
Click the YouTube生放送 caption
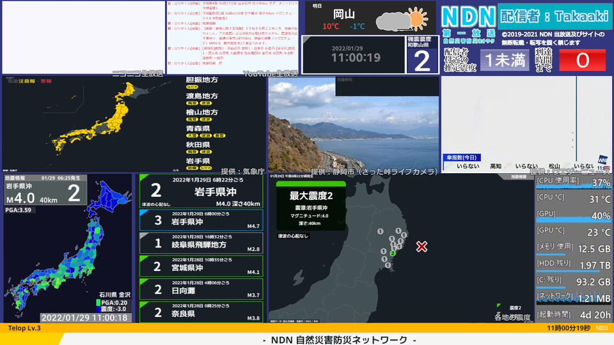click(270, 73)
